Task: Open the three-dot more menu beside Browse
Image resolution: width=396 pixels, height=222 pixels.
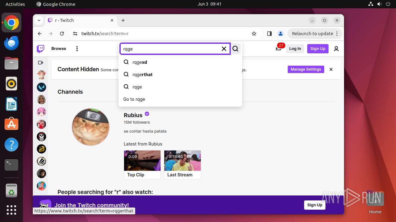Action: (x=77, y=49)
